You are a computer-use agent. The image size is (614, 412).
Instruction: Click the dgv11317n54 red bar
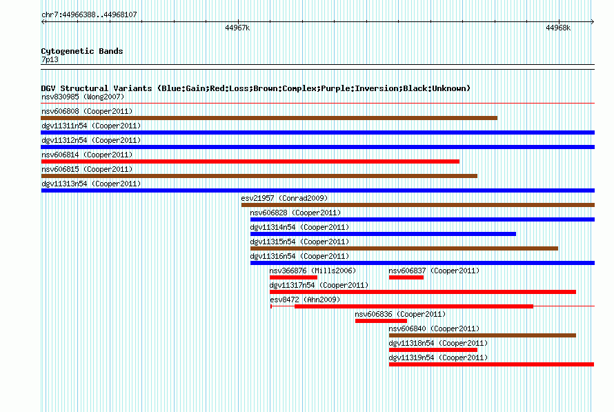pyautogui.click(x=423, y=292)
